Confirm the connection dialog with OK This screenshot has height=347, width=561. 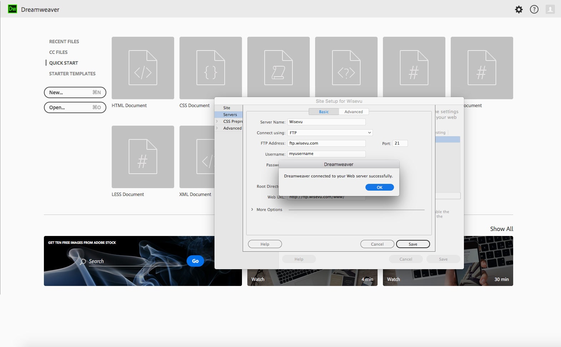(x=380, y=187)
